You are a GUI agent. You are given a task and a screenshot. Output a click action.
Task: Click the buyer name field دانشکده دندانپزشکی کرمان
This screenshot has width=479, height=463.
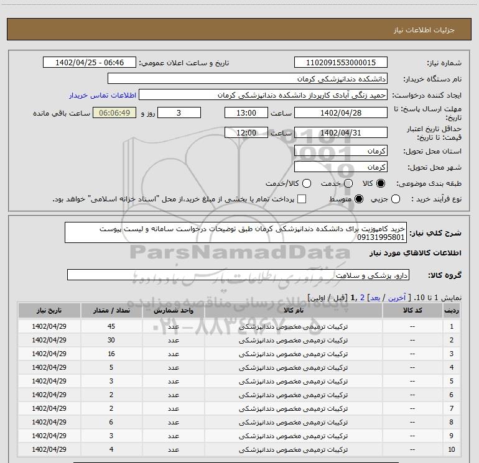tap(248, 79)
